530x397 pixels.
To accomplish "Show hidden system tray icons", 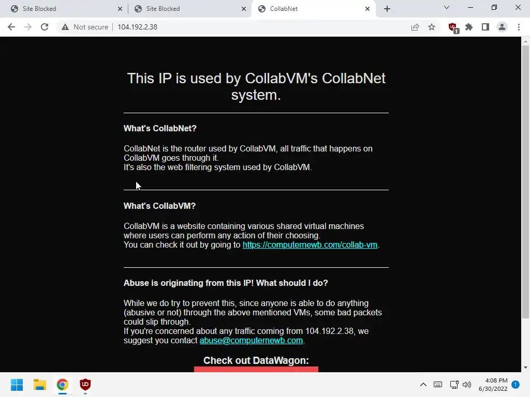I will point(423,385).
